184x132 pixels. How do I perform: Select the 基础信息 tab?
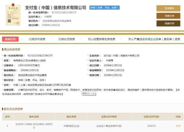coord(10,39)
